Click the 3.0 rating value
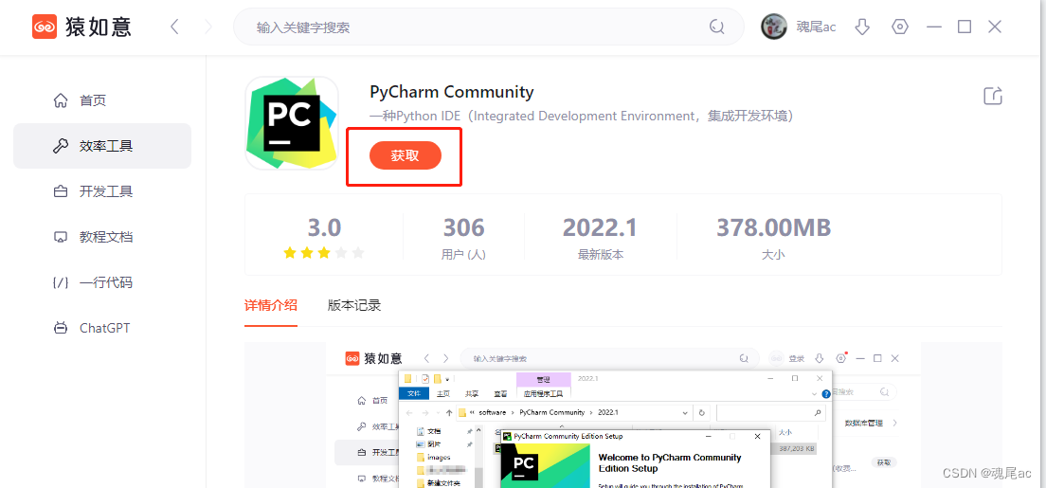The image size is (1046, 488). [x=324, y=228]
